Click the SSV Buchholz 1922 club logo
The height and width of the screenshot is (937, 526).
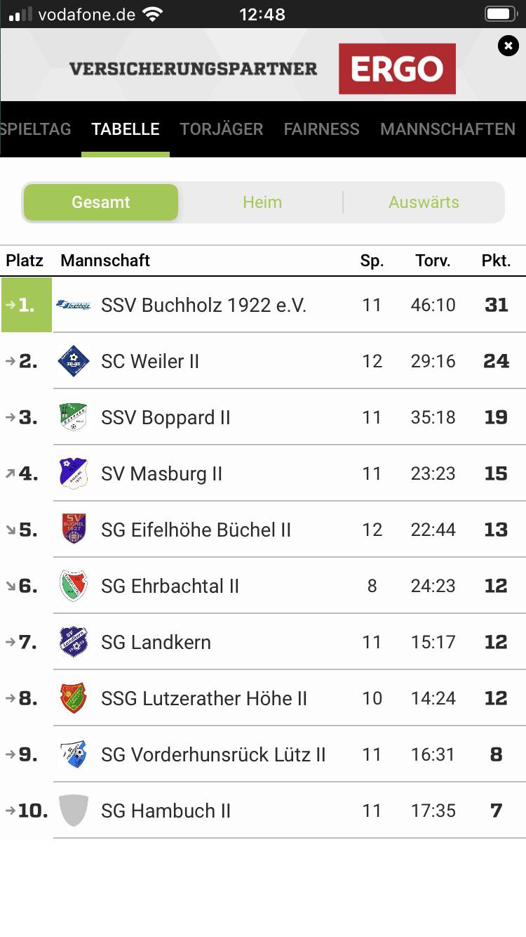[74, 305]
